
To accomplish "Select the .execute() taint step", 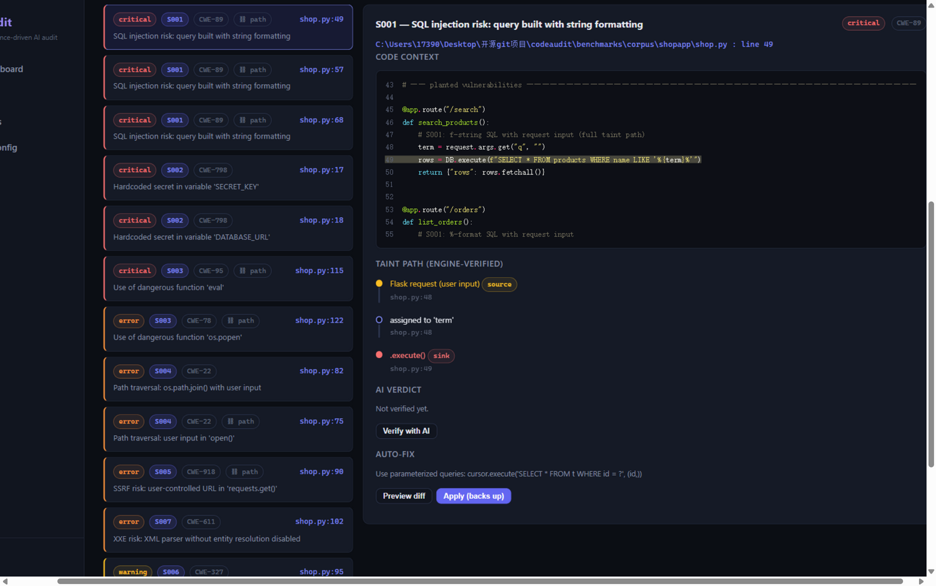I will [x=407, y=355].
